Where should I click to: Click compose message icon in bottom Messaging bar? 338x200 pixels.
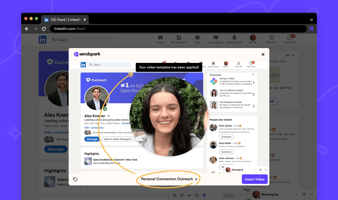click(304, 194)
